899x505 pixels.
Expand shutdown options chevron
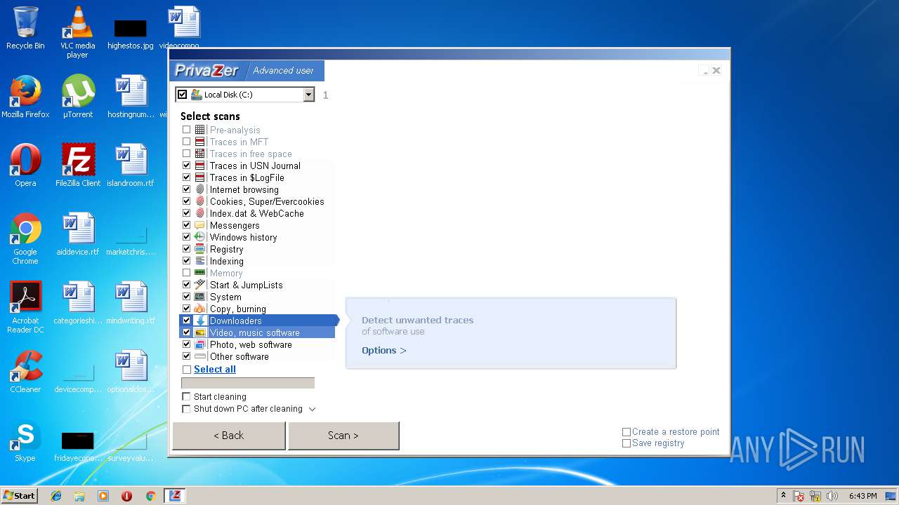point(312,409)
